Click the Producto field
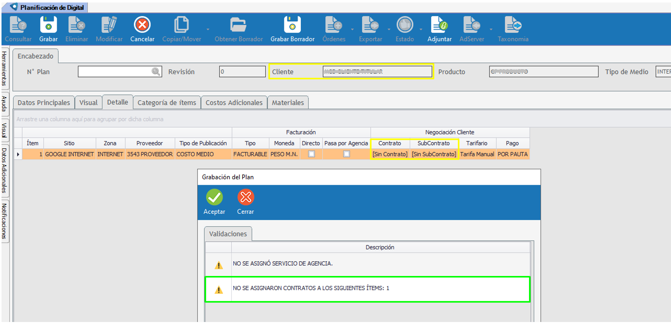This screenshot has width=671, height=326. 544,72
